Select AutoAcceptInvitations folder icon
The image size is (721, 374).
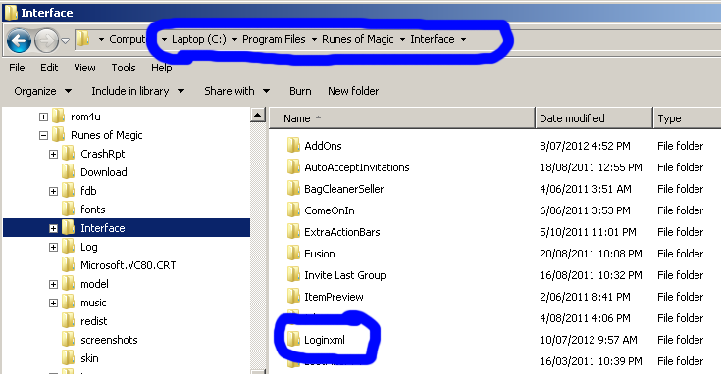click(293, 166)
